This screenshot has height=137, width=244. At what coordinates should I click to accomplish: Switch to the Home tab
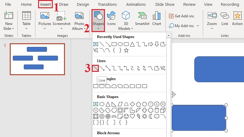pyautogui.click(x=26, y=4)
